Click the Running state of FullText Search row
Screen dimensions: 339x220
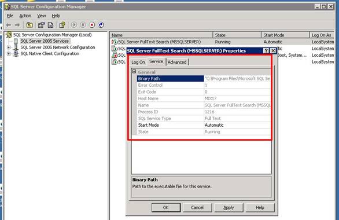pos(223,42)
